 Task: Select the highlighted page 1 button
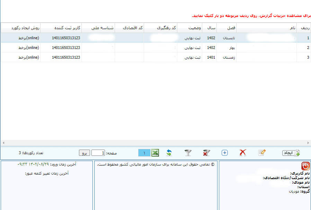click(144, 153)
